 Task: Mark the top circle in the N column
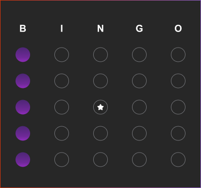[100, 55]
